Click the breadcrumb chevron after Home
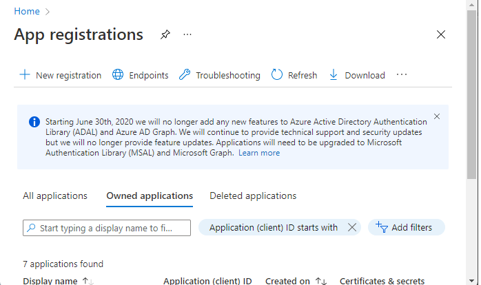The height and width of the screenshot is (285, 481). point(48,12)
